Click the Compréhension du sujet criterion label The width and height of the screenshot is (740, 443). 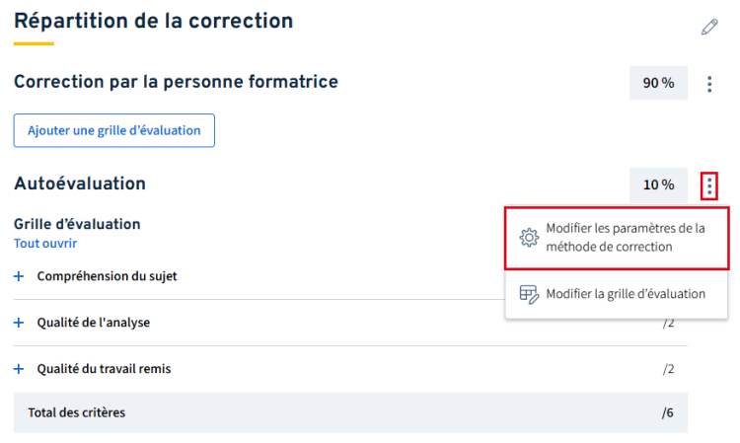(x=108, y=276)
